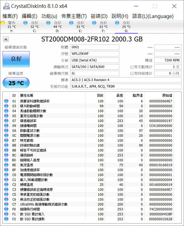Open the 檔案(F) menu

[x=10, y=16]
